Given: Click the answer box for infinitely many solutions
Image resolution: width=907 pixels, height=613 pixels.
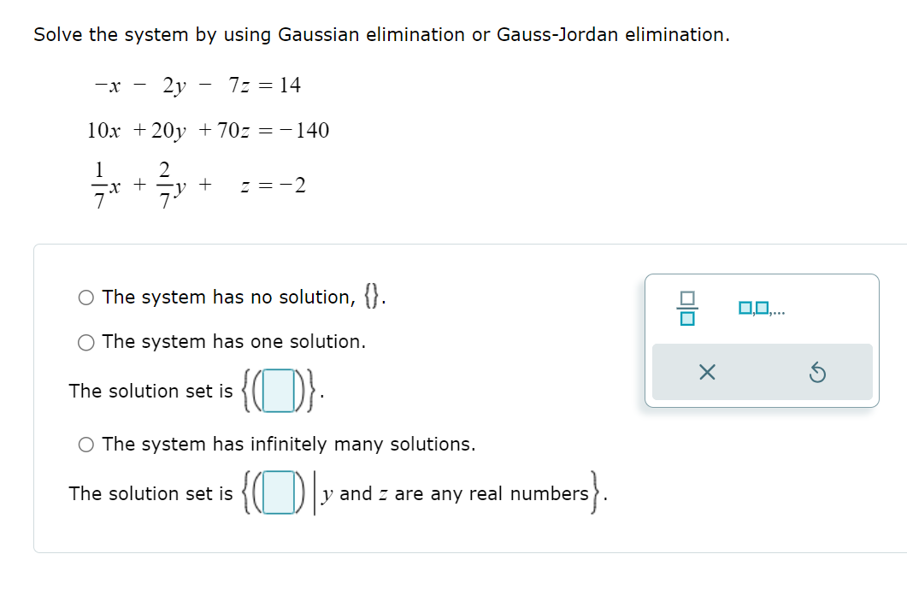Looking at the screenshot, I should coord(280,493).
